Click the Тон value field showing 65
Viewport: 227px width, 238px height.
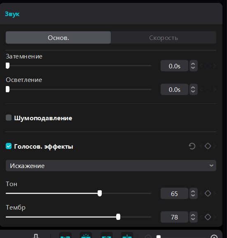click(174, 194)
